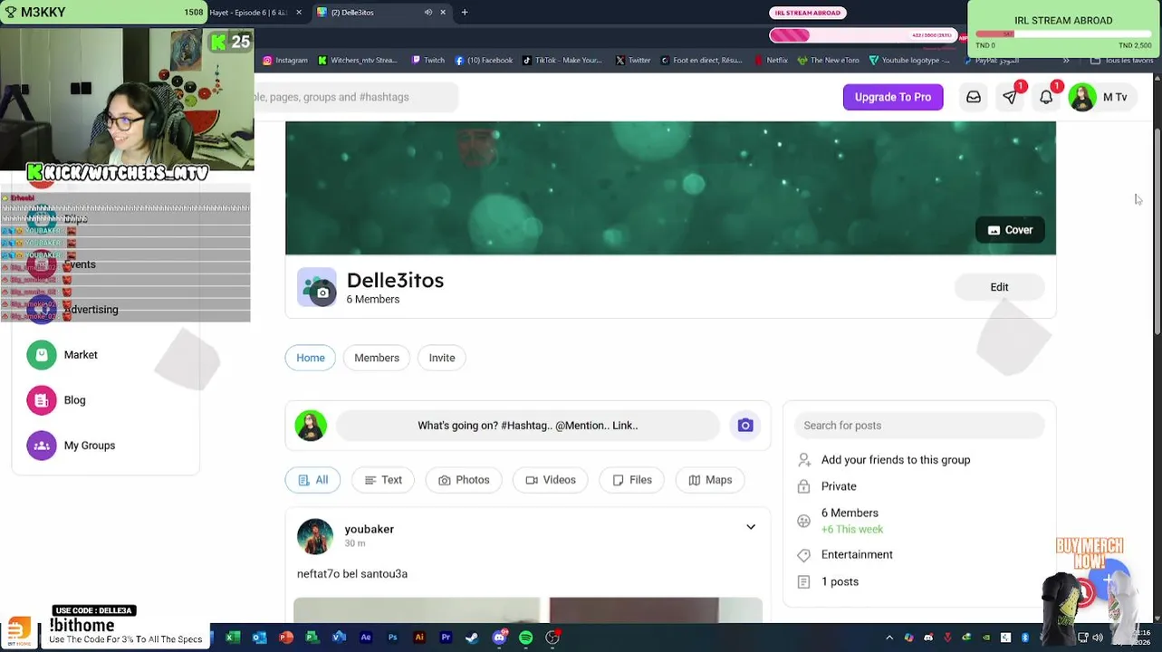The width and height of the screenshot is (1162, 652).
Task: Open Spotify from the taskbar
Action: tap(525, 638)
